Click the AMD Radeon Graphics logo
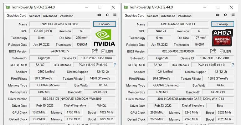The image size is (241, 125). pyautogui.click(x=223, y=37)
